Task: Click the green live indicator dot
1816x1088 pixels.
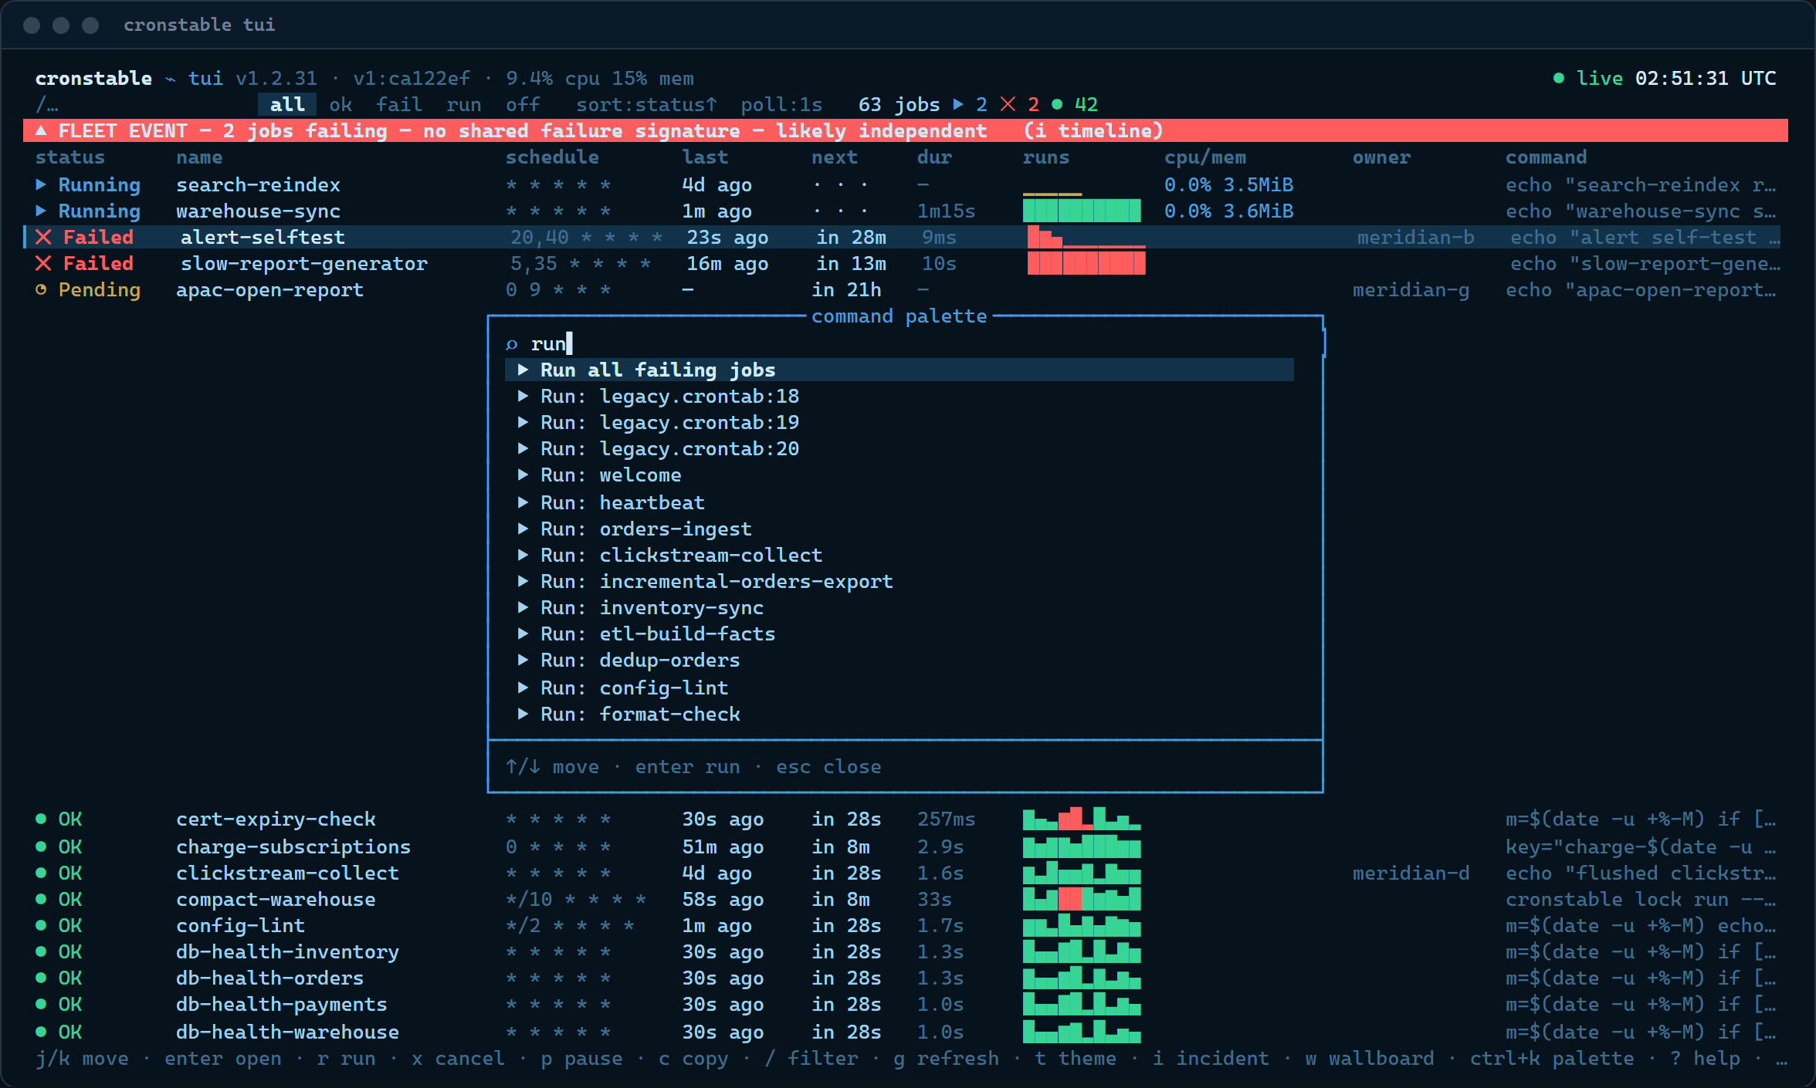Action: [x=1559, y=79]
